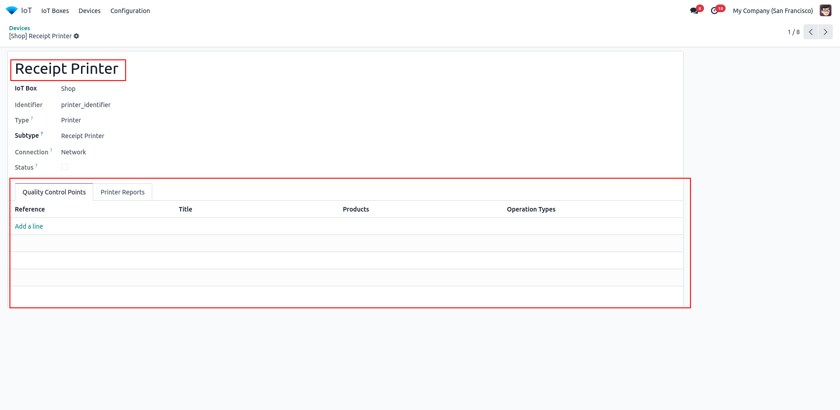This screenshot has height=410, width=840.
Task: Click the IoT app logo icon
Action: click(12, 10)
